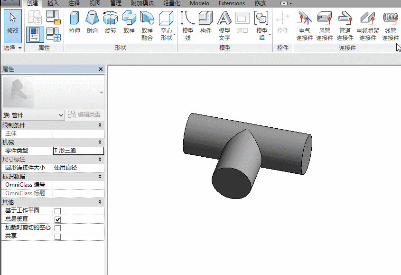The height and width of the screenshot is (275, 401).
Task: Uncheck the 总是垂直 checkbox
Action: pyautogui.click(x=58, y=219)
